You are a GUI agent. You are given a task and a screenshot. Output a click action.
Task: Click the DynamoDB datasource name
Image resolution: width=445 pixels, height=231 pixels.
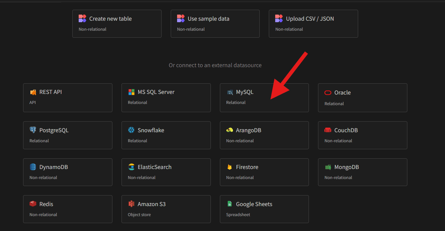point(54,167)
